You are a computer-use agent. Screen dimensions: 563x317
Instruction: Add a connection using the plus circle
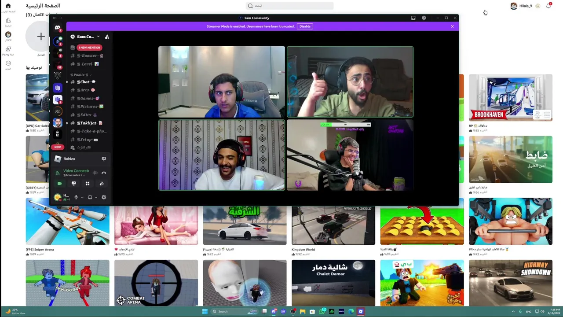click(x=40, y=37)
